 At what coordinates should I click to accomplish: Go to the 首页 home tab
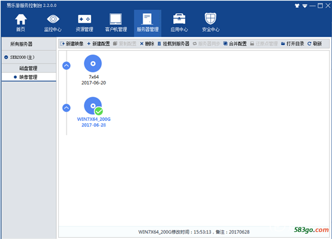pos(21,23)
